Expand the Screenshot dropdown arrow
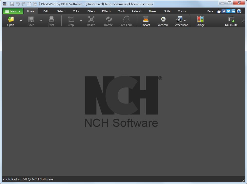Image resolution: width=247 pixels, height=184 pixels. pyautogui.click(x=185, y=21)
